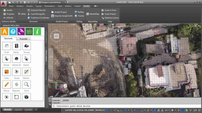Click the MasterMap button
202x113 pixels.
(93, 14)
